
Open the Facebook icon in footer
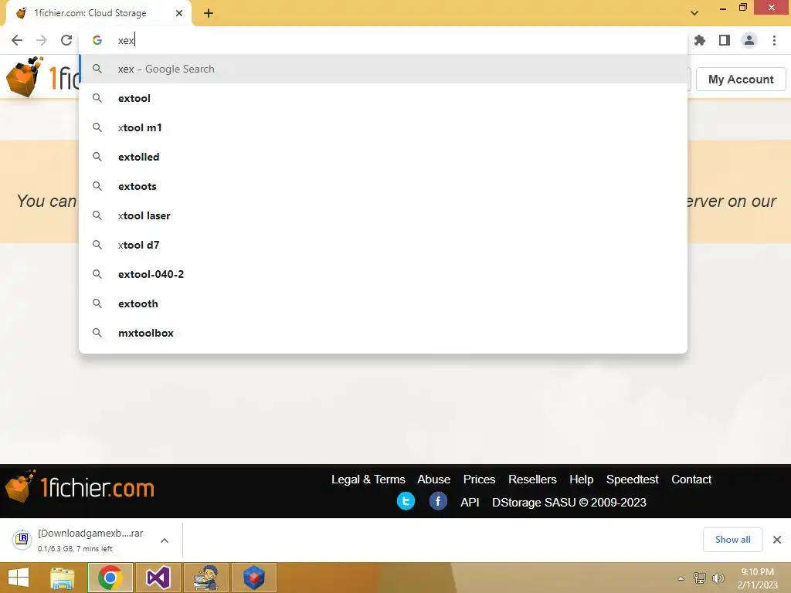tap(438, 501)
